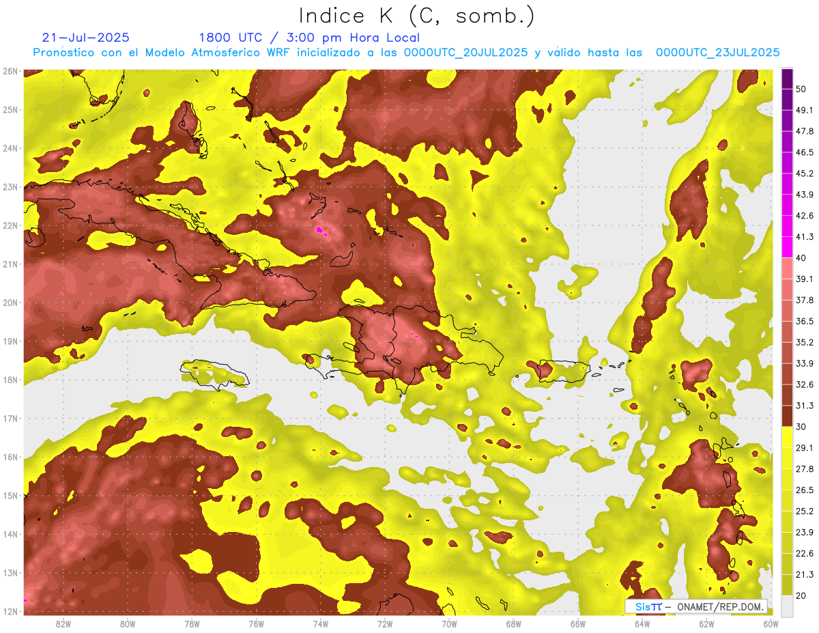This screenshot has height=633, width=819.
Task: Click the colorbar label "49.1"
Action: pyautogui.click(x=804, y=110)
